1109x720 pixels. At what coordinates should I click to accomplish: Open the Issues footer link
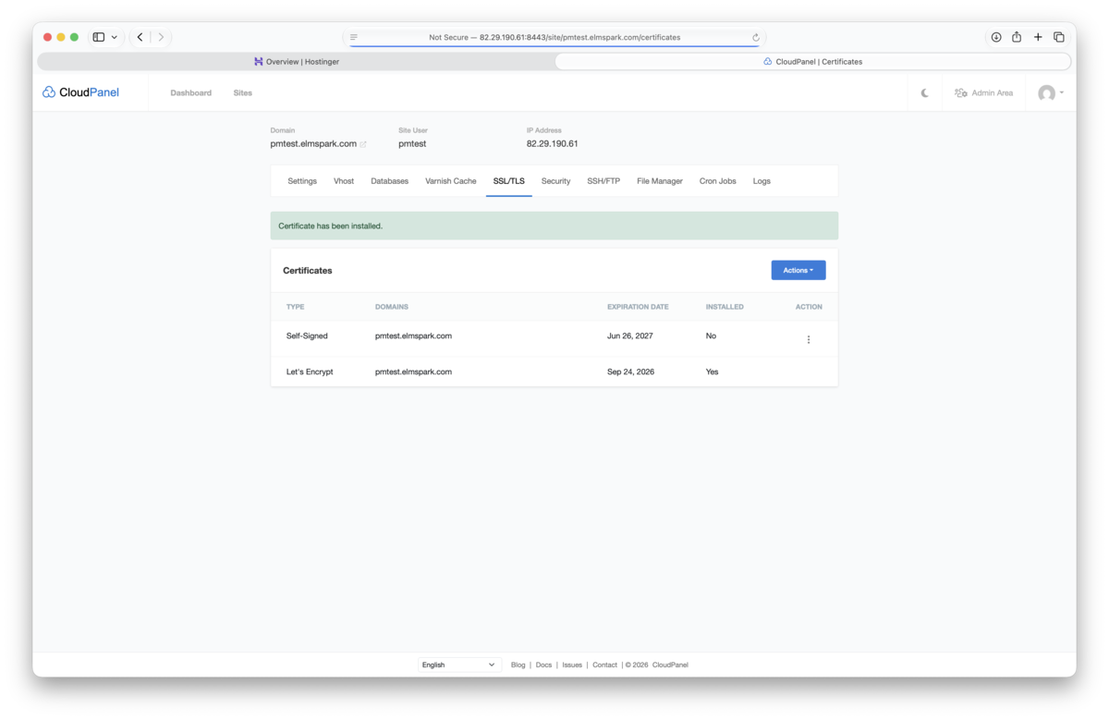(x=572, y=665)
